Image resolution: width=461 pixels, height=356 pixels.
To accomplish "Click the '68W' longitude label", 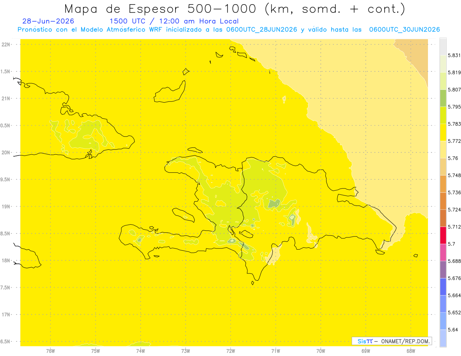I will click(411, 351).
